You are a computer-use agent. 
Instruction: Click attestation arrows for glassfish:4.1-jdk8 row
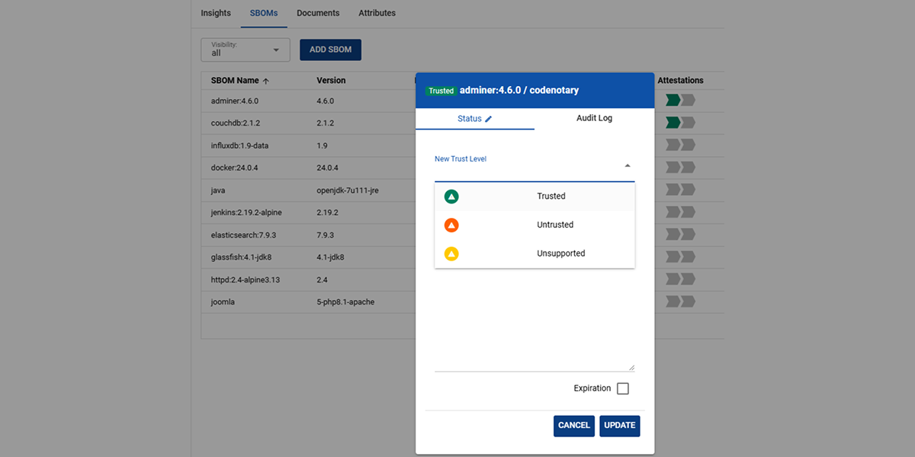point(680,257)
